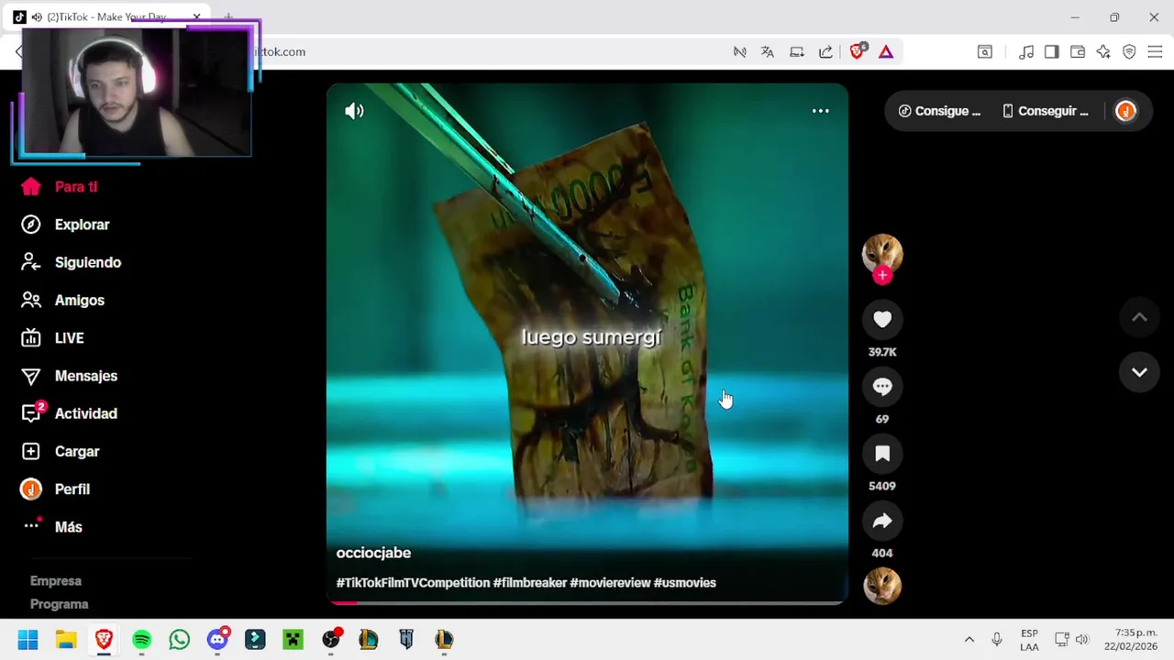Click the browser share page icon
The image size is (1174, 660).
tap(825, 52)
